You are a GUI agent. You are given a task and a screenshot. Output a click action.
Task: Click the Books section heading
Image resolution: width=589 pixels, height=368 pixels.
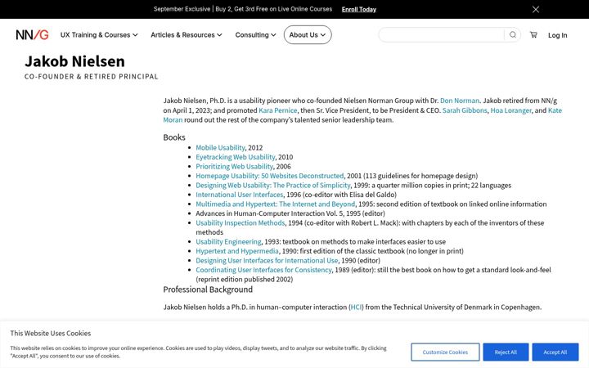click(x=174, y=137)
